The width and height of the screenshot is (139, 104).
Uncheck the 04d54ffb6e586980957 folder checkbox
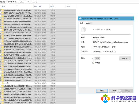[1, 19]
